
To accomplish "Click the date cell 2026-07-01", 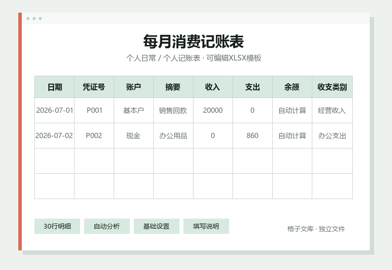I will pyautogui.click(x=54, y=111).
